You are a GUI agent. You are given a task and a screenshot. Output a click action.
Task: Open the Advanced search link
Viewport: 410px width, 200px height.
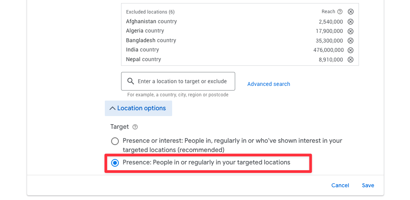pos(268,84)
